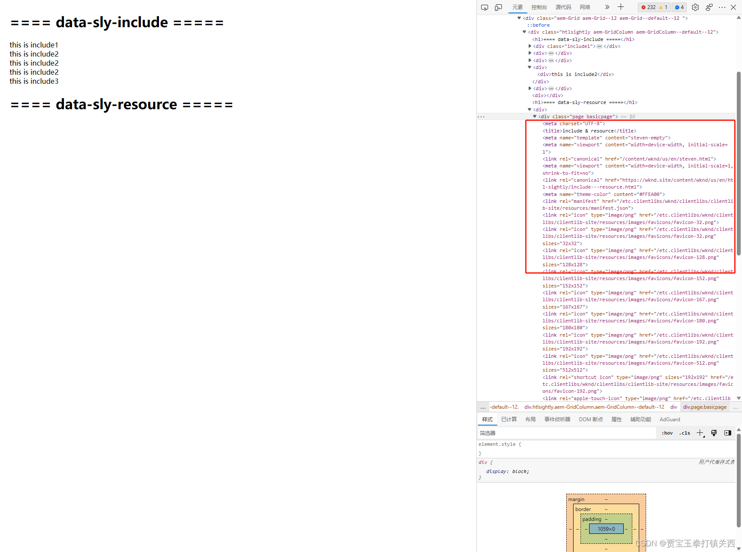This screenshot has height=552, width=742.
Task: Click the 1059×0 box model content area
Action: click(x=606, y=528)
